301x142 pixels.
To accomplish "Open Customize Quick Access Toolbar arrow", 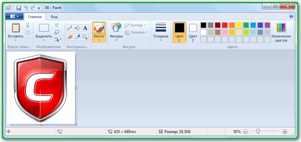I will tap(39, 8).
